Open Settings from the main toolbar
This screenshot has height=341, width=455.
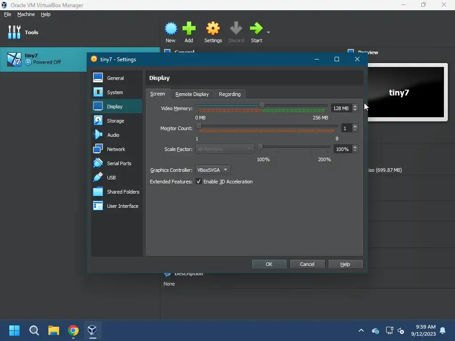tap(213, 32)
